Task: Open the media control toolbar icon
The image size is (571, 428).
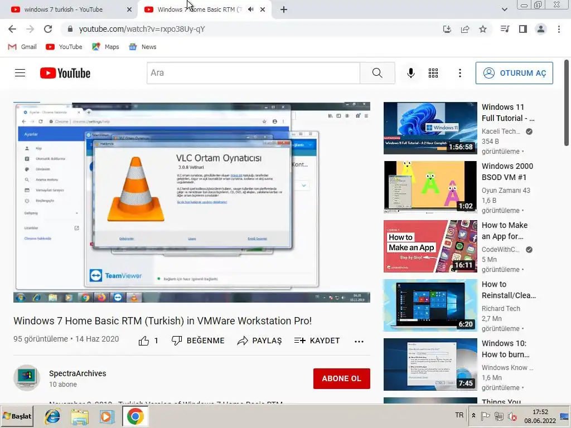Action: [x=505, y=29]
